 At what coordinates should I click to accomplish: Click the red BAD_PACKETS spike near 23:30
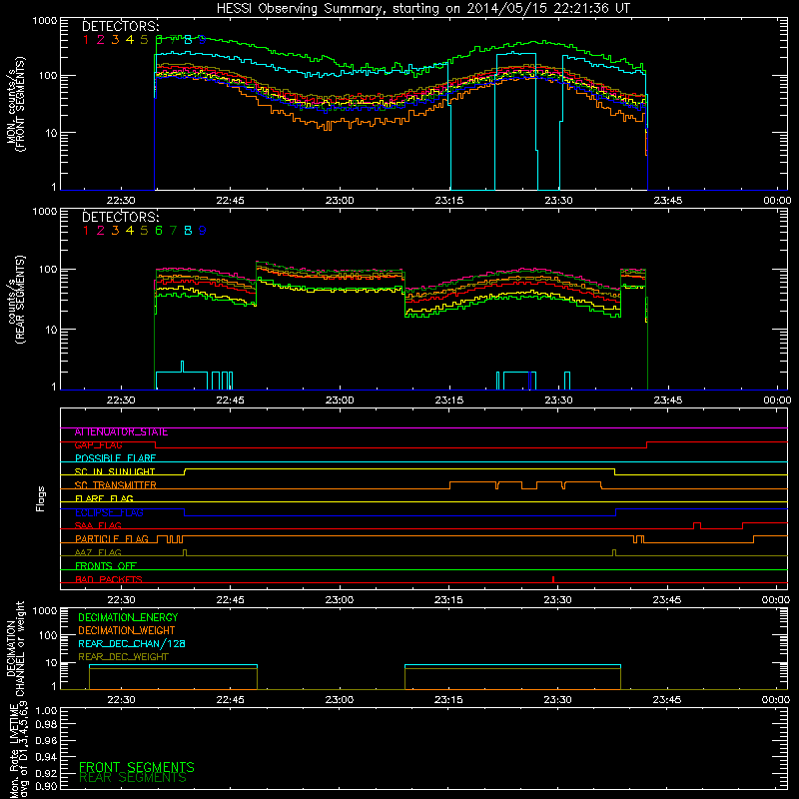(x=553, y=579)
